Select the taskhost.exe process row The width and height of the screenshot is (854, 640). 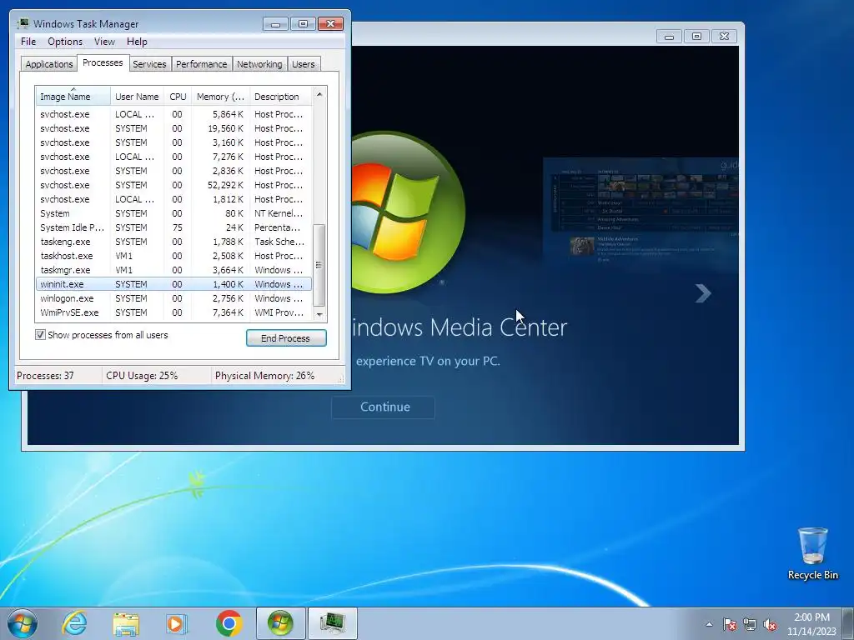pos(173,256)
